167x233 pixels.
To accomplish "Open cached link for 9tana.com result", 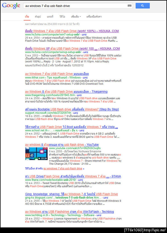I will [x=80, y=180].
